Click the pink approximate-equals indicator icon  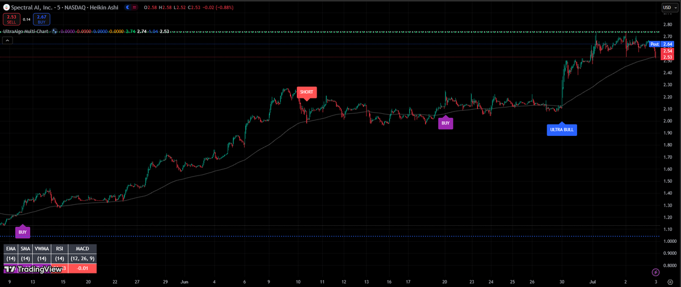(x=134, y=7)
